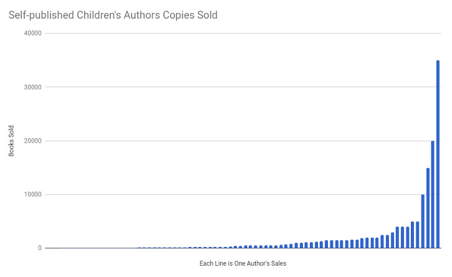Screen dimensions: 452x277
Task: Click the first of three bars near 4000
Action: [x=397, y=237]
